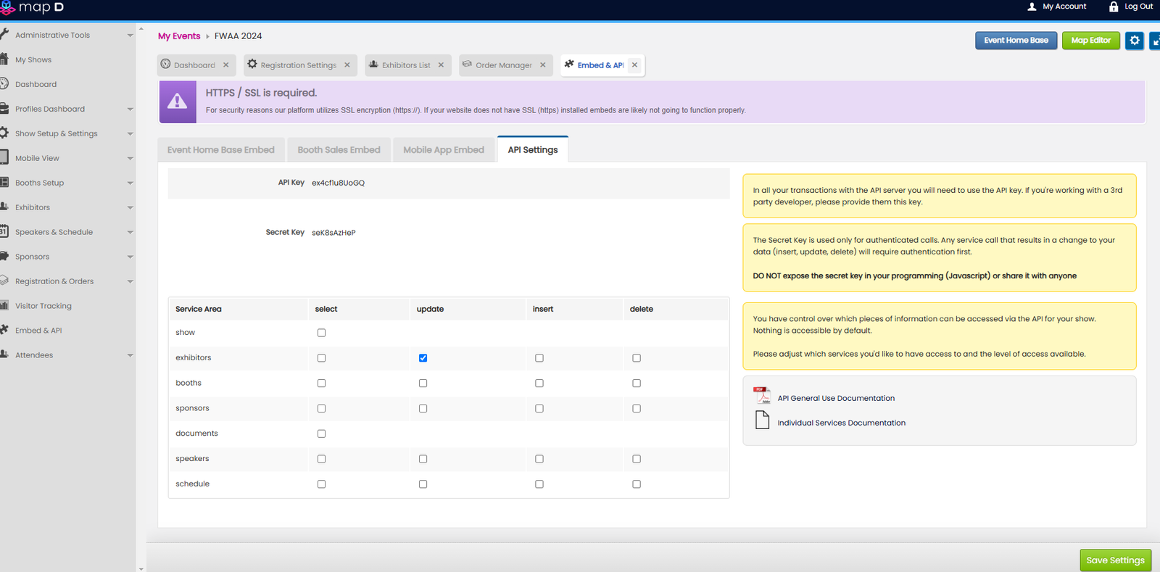
Task: Open the Exhibitors List tab
Action: click(405, 65)
